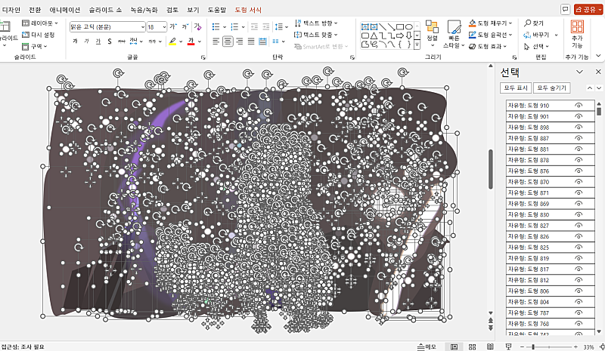Viewport: 605px width, 351px height.
Task: Toggle visibility of 자유형: 도형 881
Action: pyautogui.click(x=579, y=149)
